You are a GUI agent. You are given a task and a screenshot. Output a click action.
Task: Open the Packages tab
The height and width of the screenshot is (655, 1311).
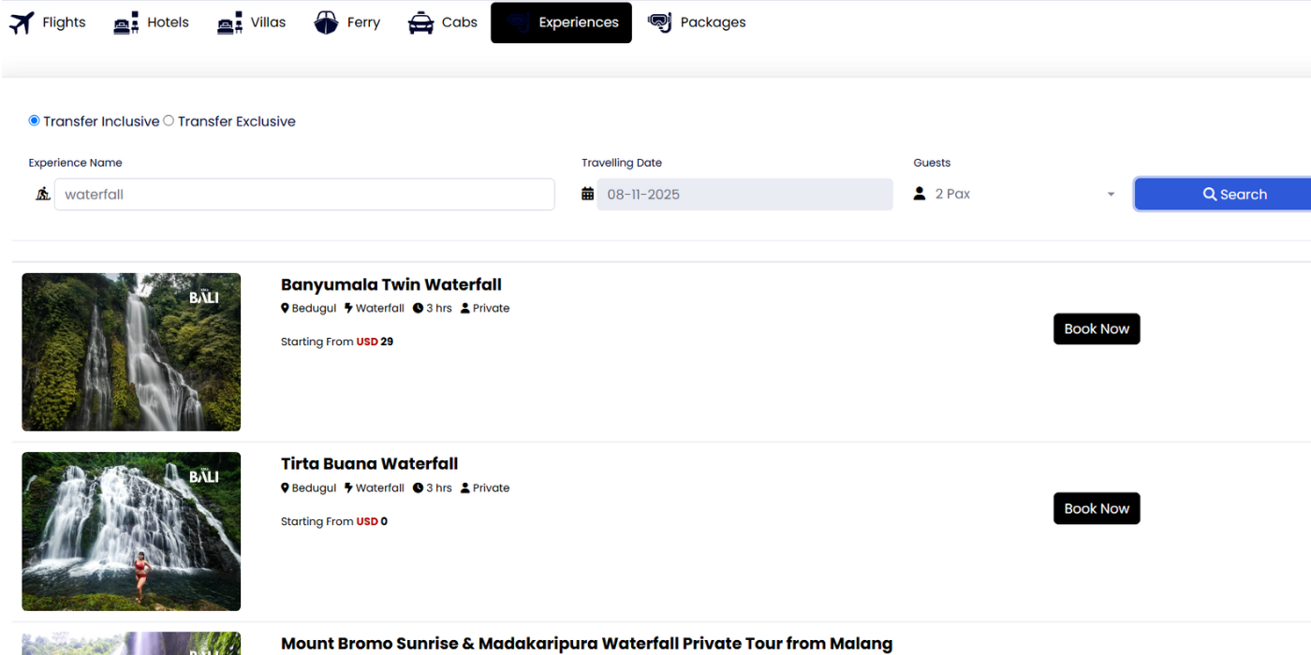(x=713, y=22)
